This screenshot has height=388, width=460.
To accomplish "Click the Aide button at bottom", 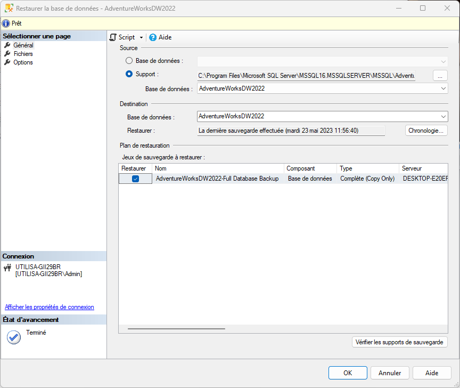I will click(x=432, y=373).
